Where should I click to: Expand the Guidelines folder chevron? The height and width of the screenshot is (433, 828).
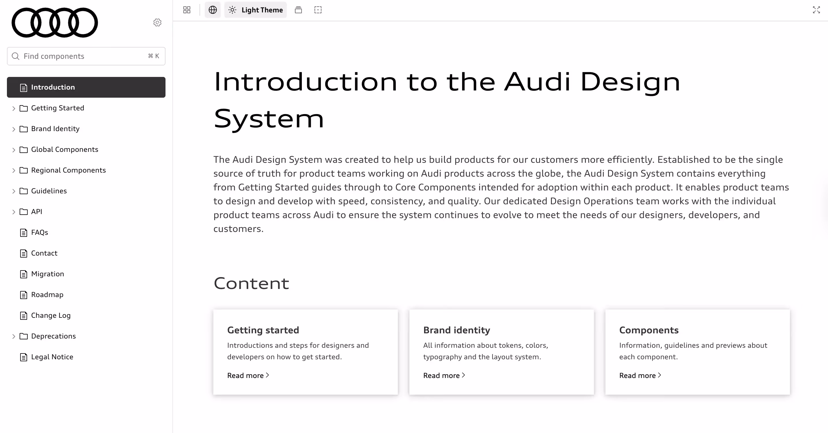(x=14, y=191)
